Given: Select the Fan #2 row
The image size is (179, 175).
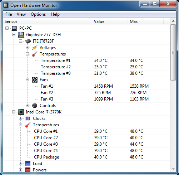Looking at the screenshot, I should point(87,93).
